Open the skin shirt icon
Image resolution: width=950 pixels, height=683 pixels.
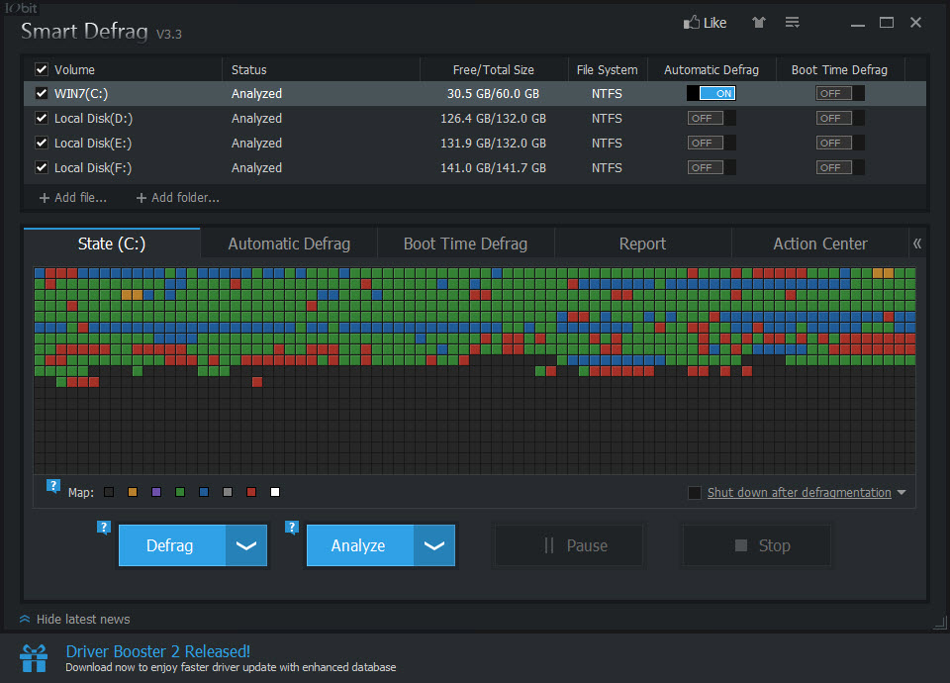click(759, 23)
